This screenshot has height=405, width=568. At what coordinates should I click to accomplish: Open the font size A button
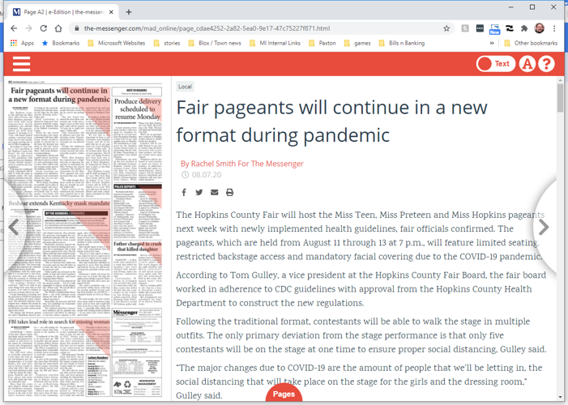(527, 64)
